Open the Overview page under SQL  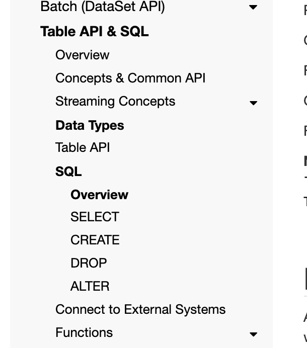pos(99,195)
